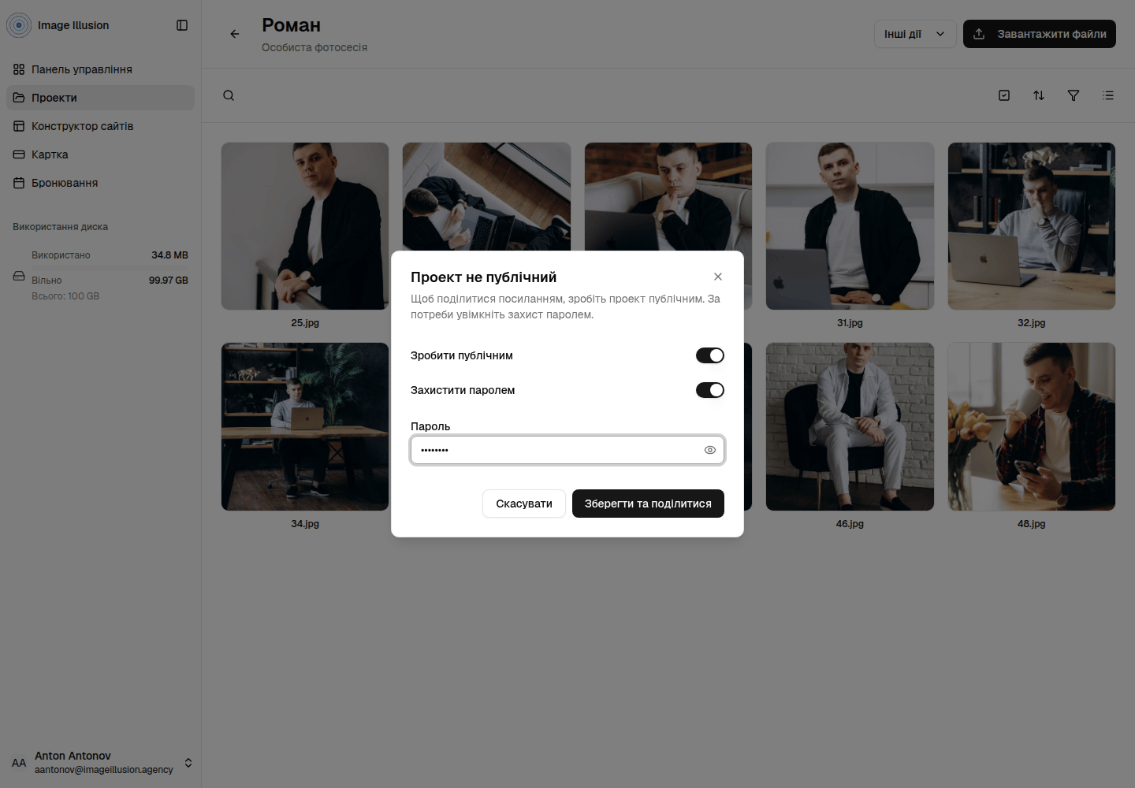Viewport: 1135px width, 788px height.
Task: Open the Панель управління menu item
Action: click(x=101, y=69)
